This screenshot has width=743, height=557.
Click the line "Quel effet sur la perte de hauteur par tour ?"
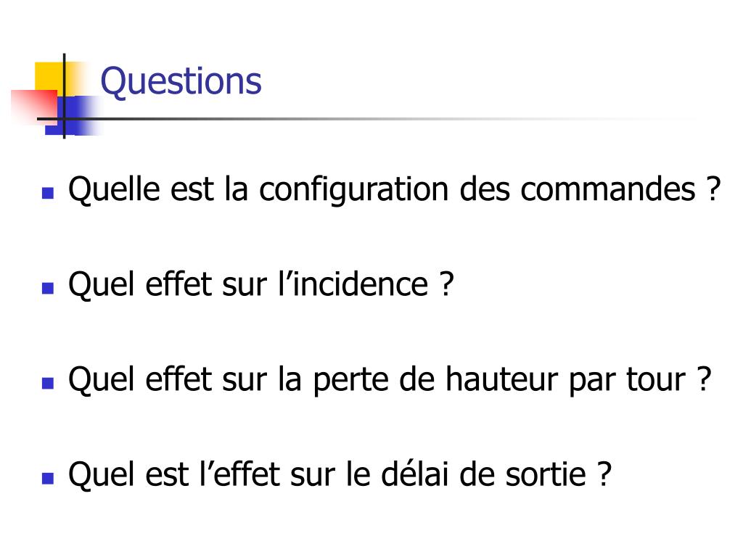click(390, 380)
